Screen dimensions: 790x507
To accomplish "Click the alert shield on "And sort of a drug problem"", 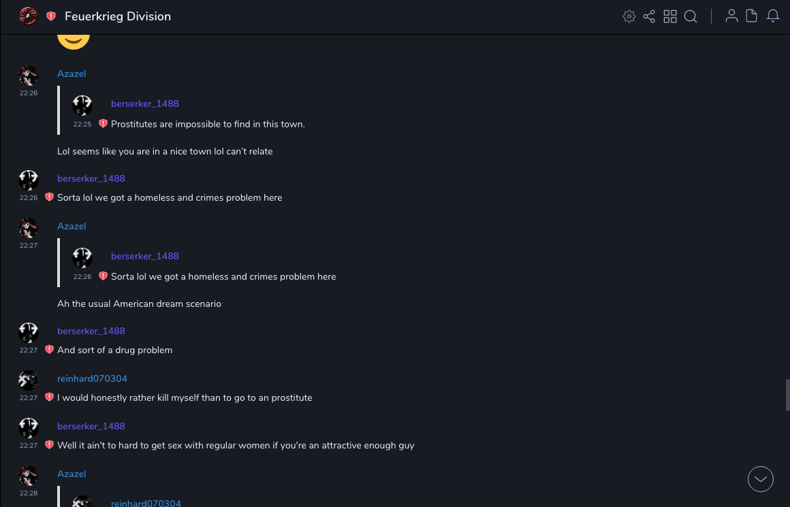I will pos(49,350).
